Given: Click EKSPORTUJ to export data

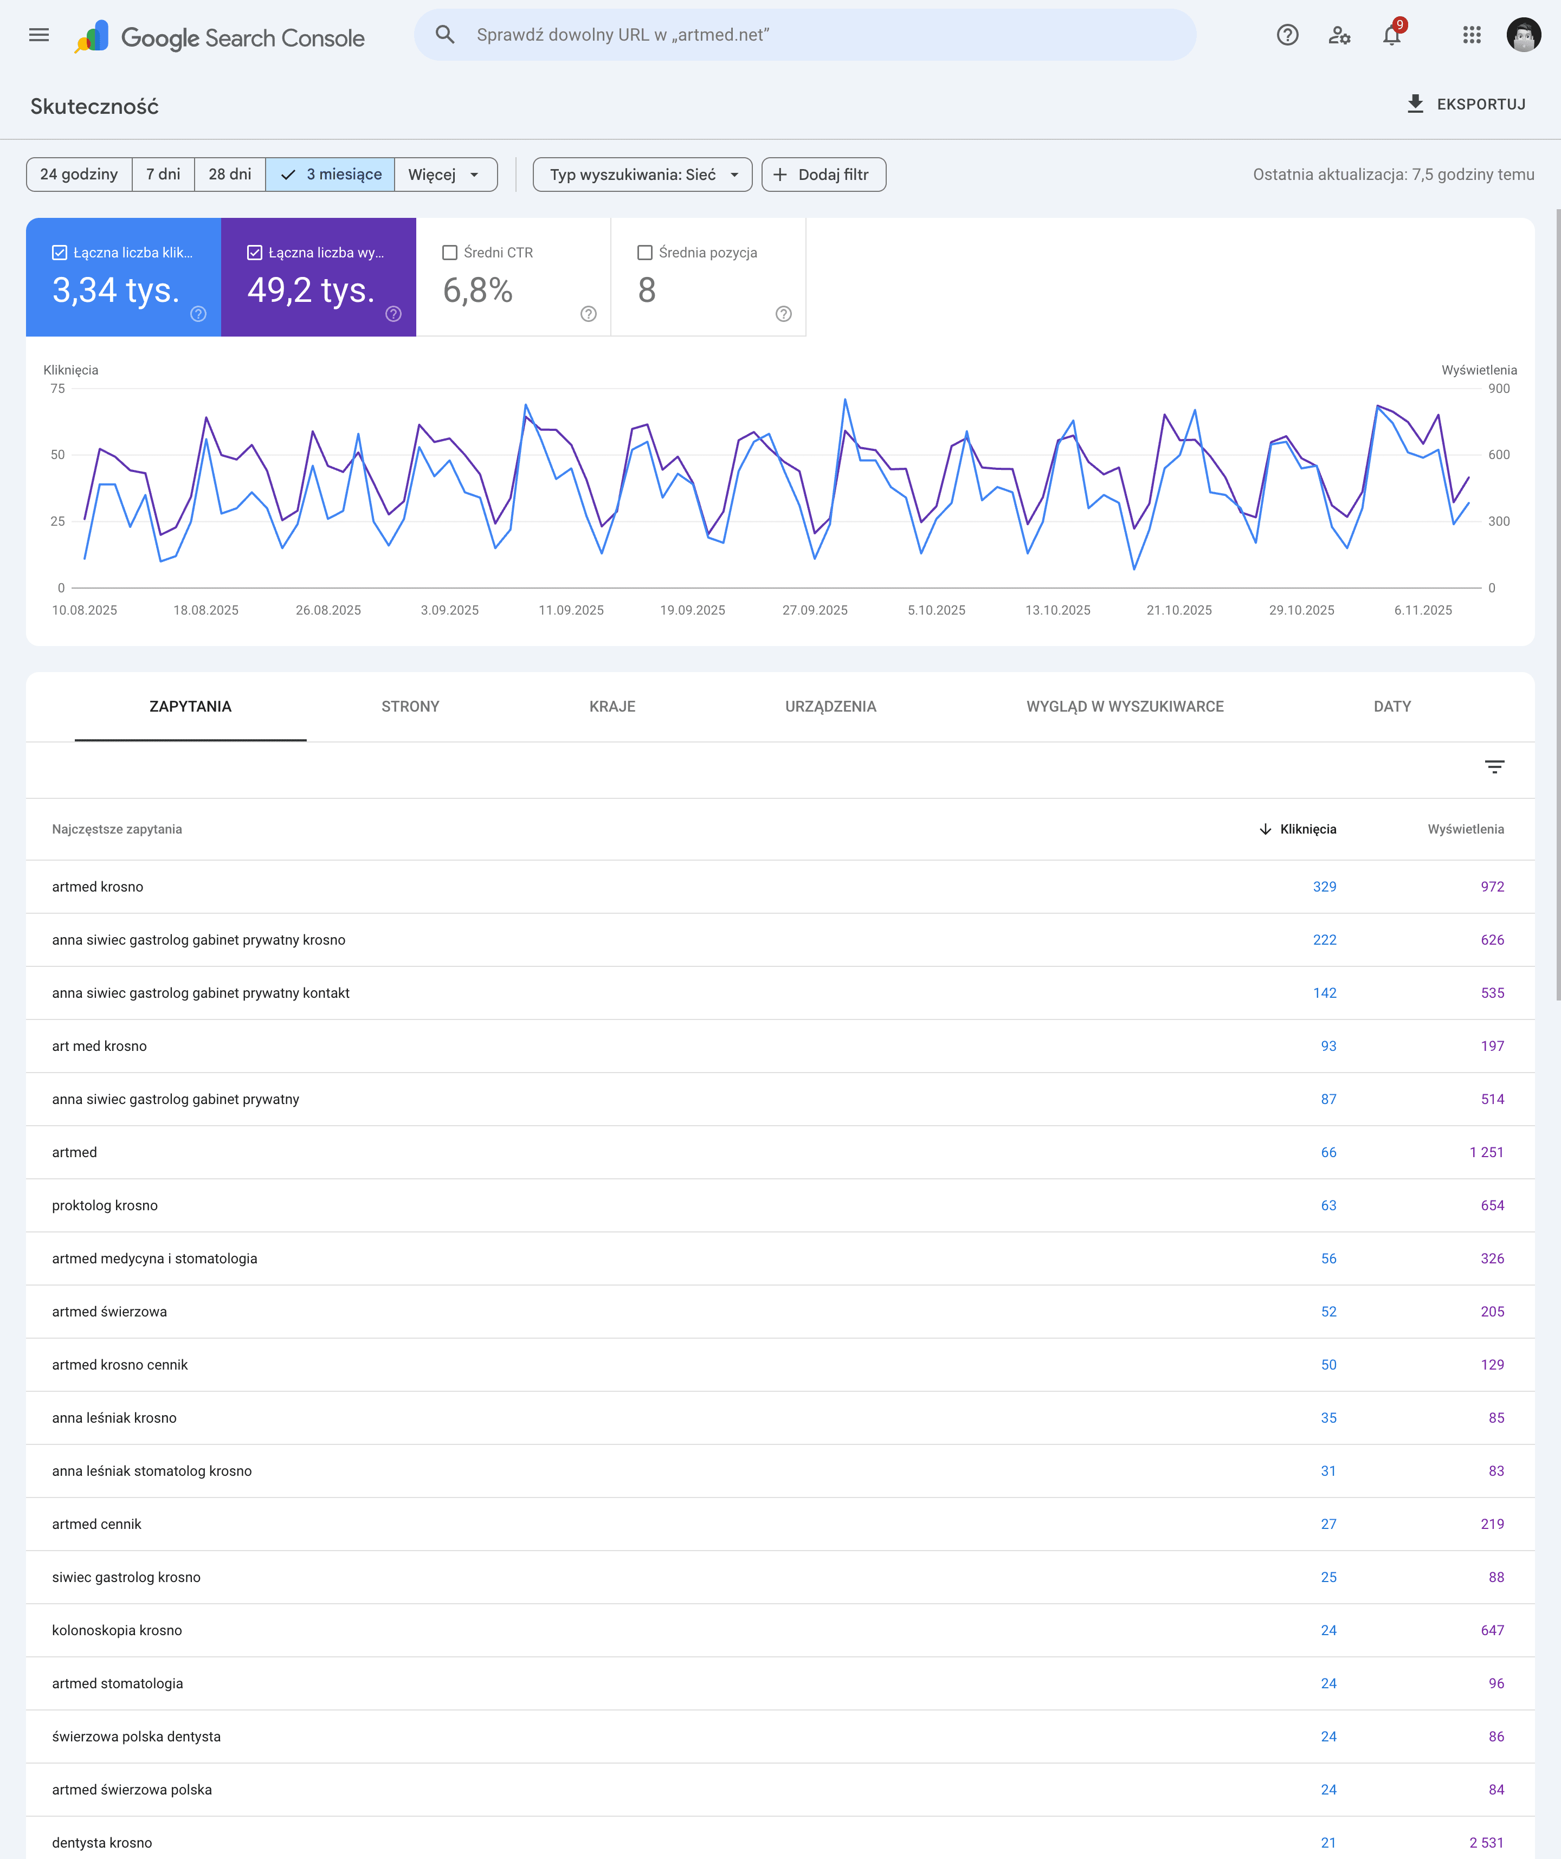Looking at the screenshot, I should 1466,104.
